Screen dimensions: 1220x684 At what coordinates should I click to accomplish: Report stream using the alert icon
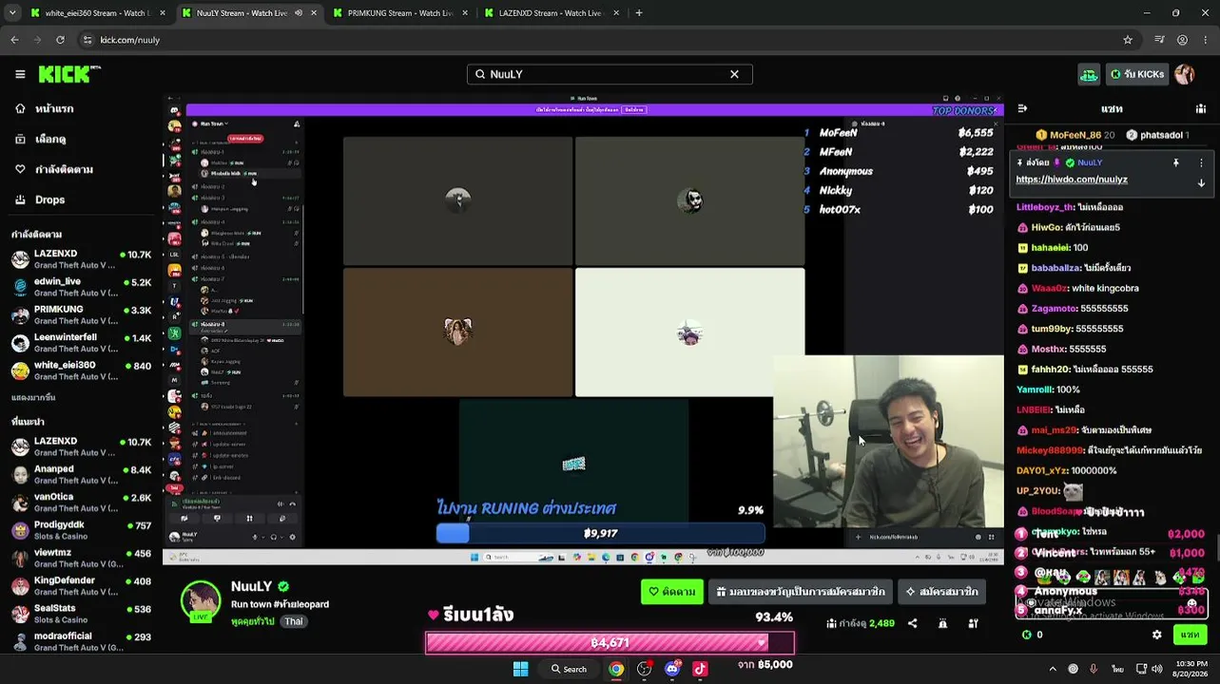[942, 623]
